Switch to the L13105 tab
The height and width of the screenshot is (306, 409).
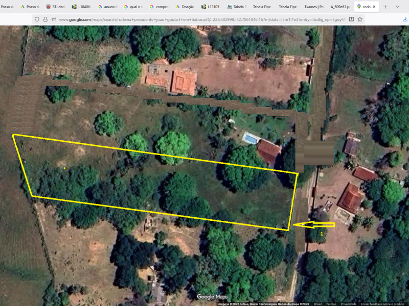[x=211, y=7]
